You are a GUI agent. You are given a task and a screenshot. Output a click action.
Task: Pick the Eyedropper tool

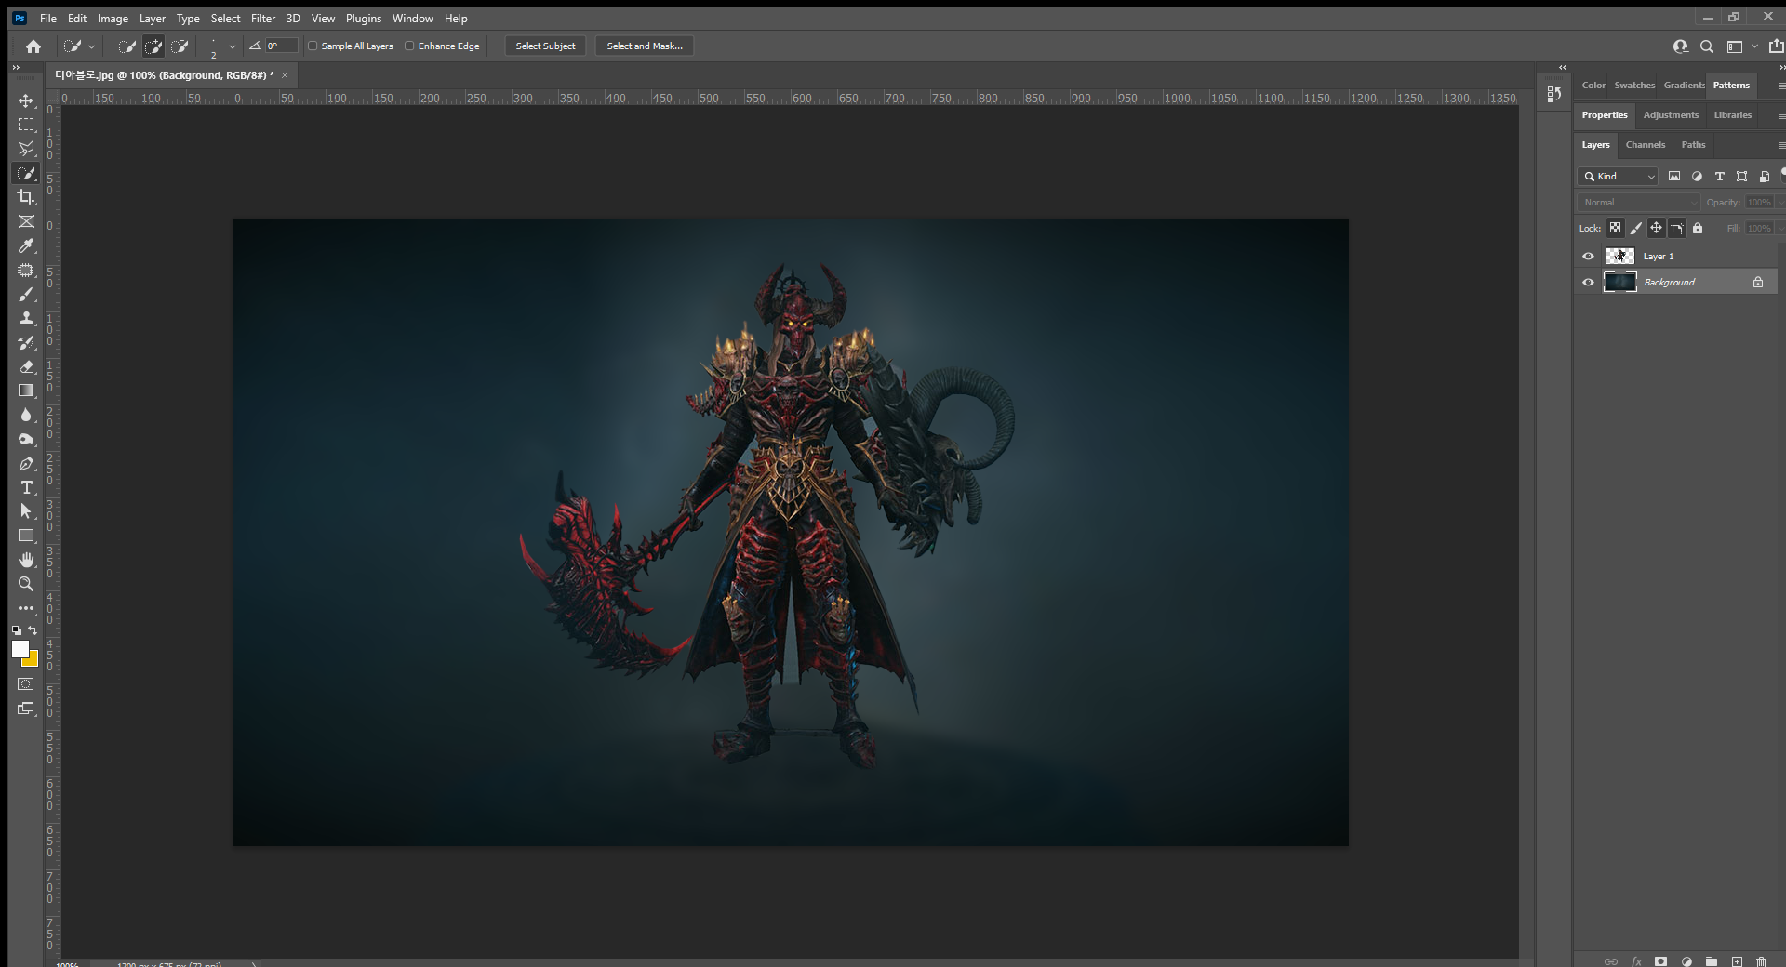26,246
